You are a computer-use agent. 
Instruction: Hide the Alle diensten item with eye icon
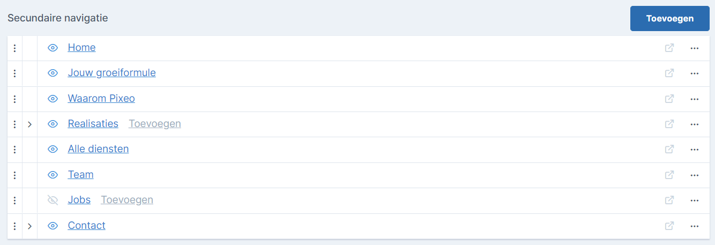53,149
